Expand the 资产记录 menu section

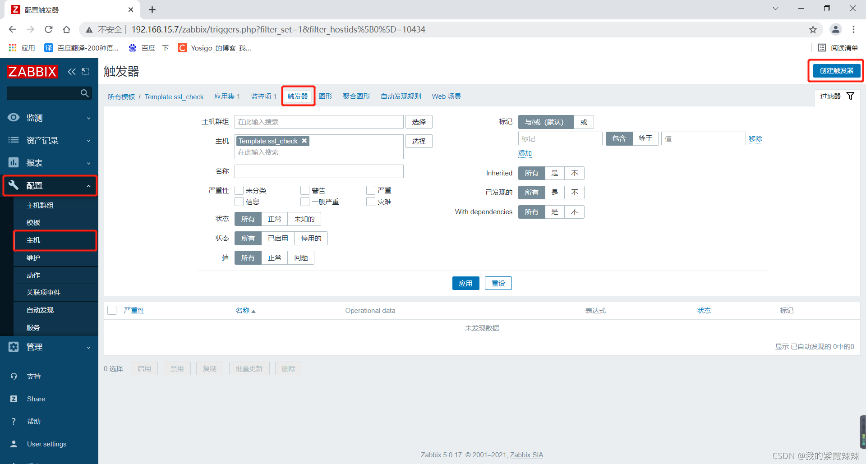49,140
